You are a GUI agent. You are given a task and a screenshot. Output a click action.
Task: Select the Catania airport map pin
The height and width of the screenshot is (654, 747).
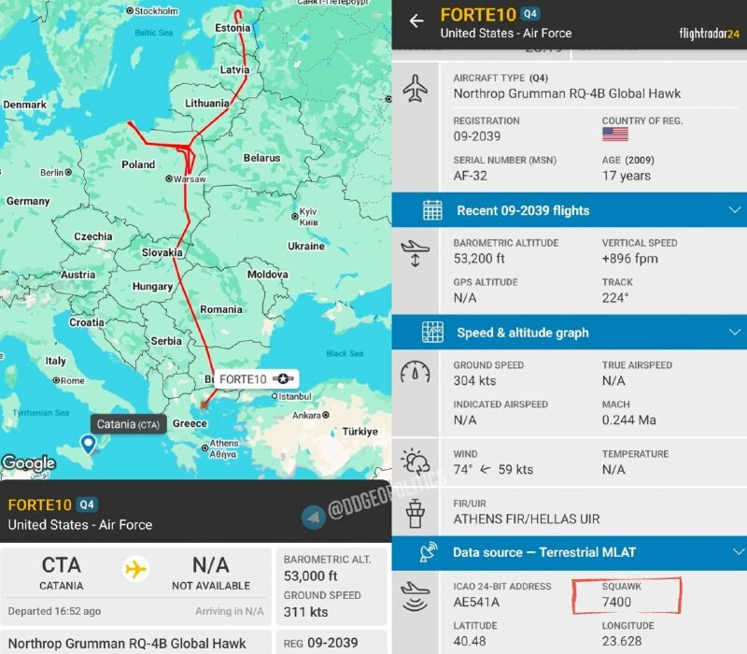(x=88, y=445)
